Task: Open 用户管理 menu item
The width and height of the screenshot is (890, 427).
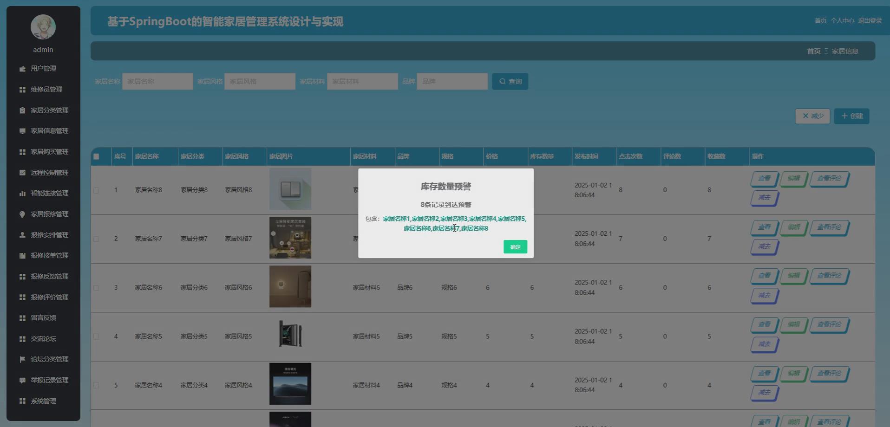Action: 43,69
